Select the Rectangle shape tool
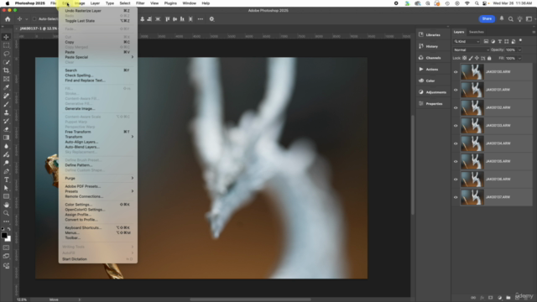537x302 pixels. [6, 196]
